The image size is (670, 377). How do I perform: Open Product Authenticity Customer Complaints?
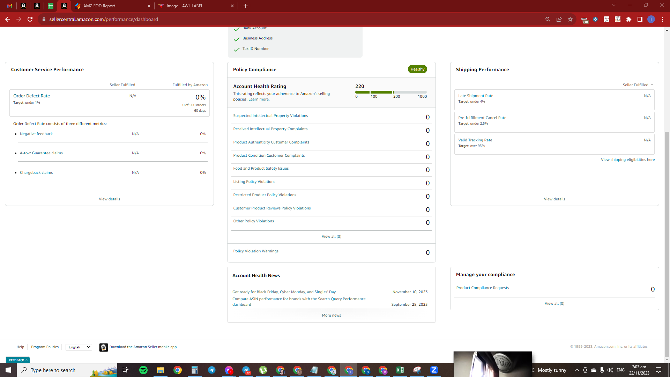pyautogui.click(x=271, y=142)
